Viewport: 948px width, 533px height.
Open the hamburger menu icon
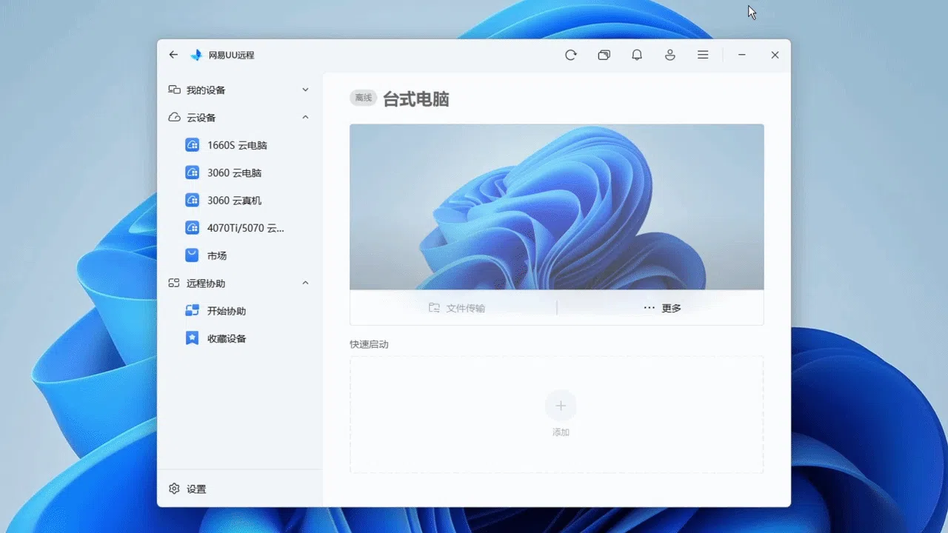point(703,55)
